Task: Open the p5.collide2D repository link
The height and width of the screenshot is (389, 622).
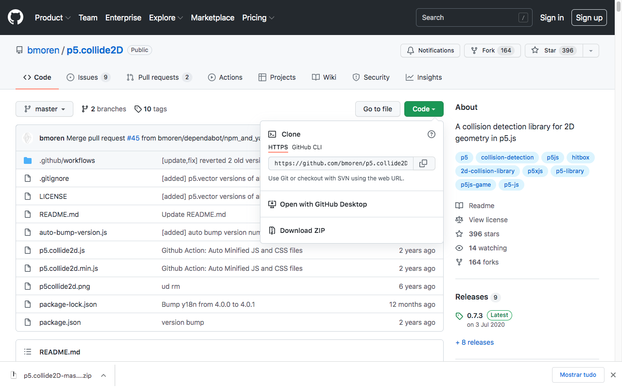Action: pyautogui.click(x=95, y=50)
